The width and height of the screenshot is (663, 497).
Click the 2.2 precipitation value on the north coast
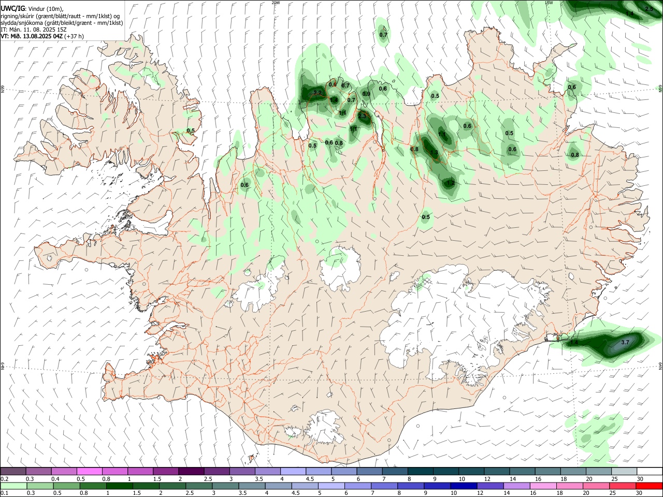[318, 93]
